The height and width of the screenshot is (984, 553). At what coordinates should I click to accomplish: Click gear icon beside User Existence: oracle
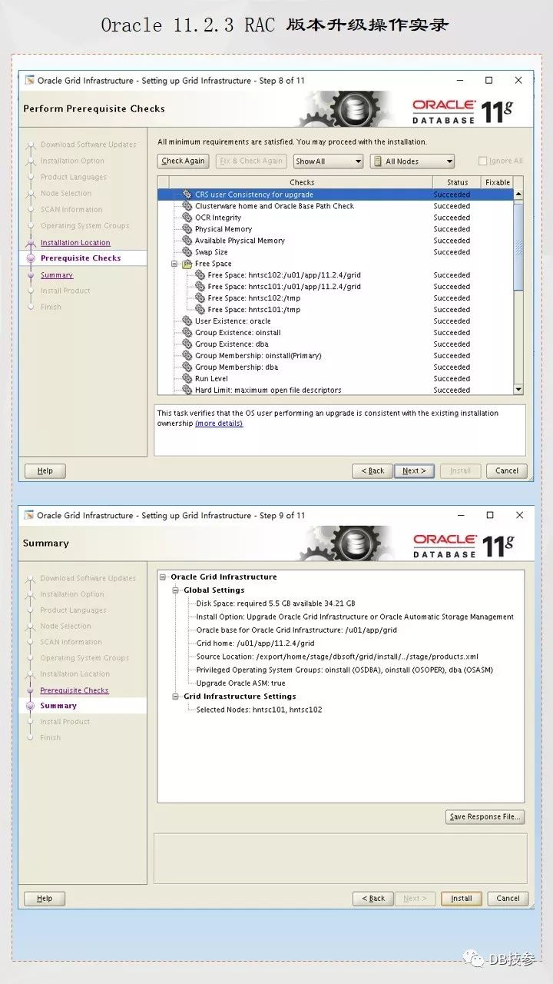tap(187, 321)
